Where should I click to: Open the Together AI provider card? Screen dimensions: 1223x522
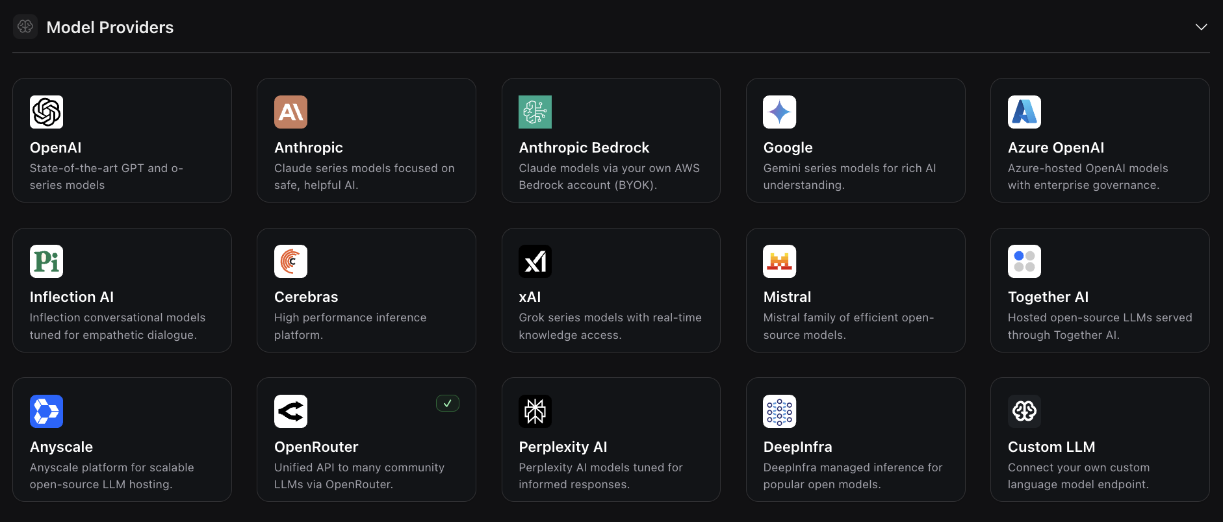(1100, 290)
